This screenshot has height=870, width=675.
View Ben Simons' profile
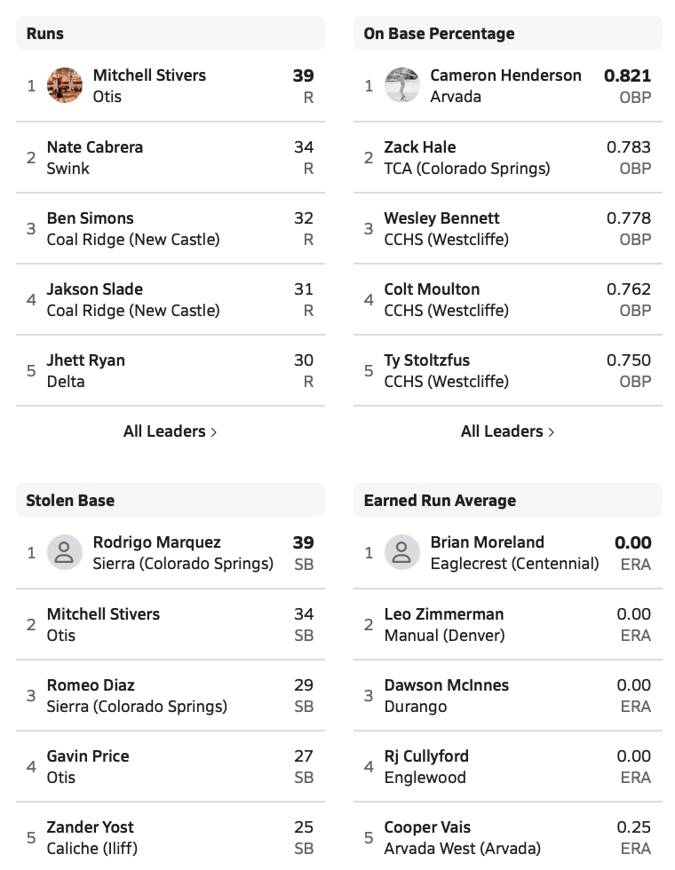[91, 218]
